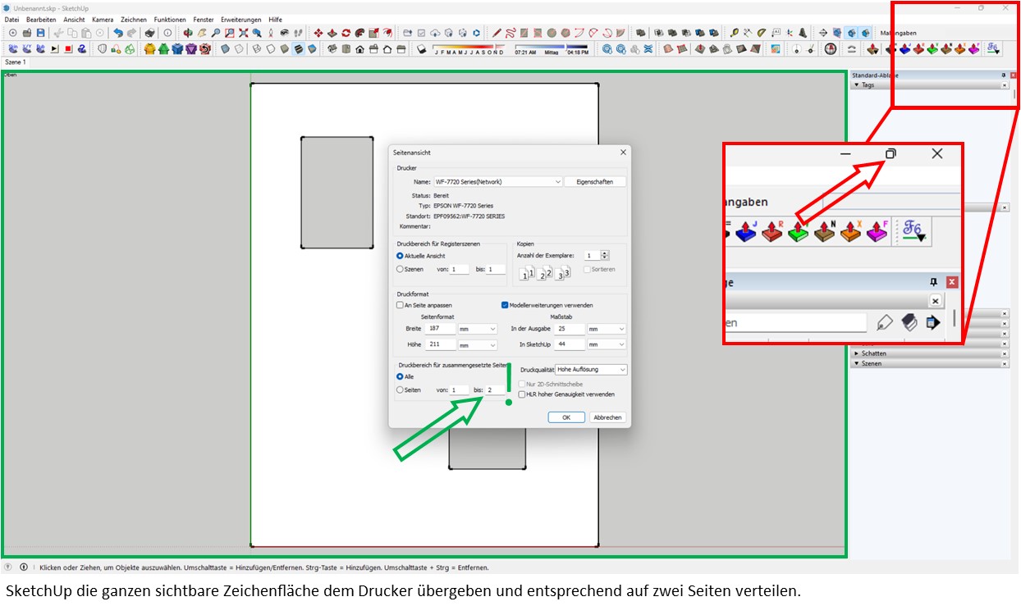The image size is (1021, 615).
Task: Click the shadow time-of-day slider
Action: pos(551,48)
